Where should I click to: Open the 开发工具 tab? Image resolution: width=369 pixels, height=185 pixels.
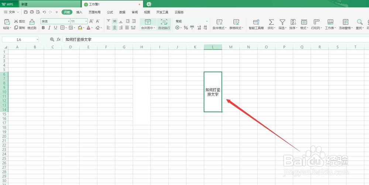(x=162, y=12)
